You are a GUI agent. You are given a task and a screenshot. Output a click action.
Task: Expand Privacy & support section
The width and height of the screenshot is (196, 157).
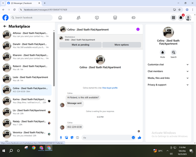click(x=168, y=85)
